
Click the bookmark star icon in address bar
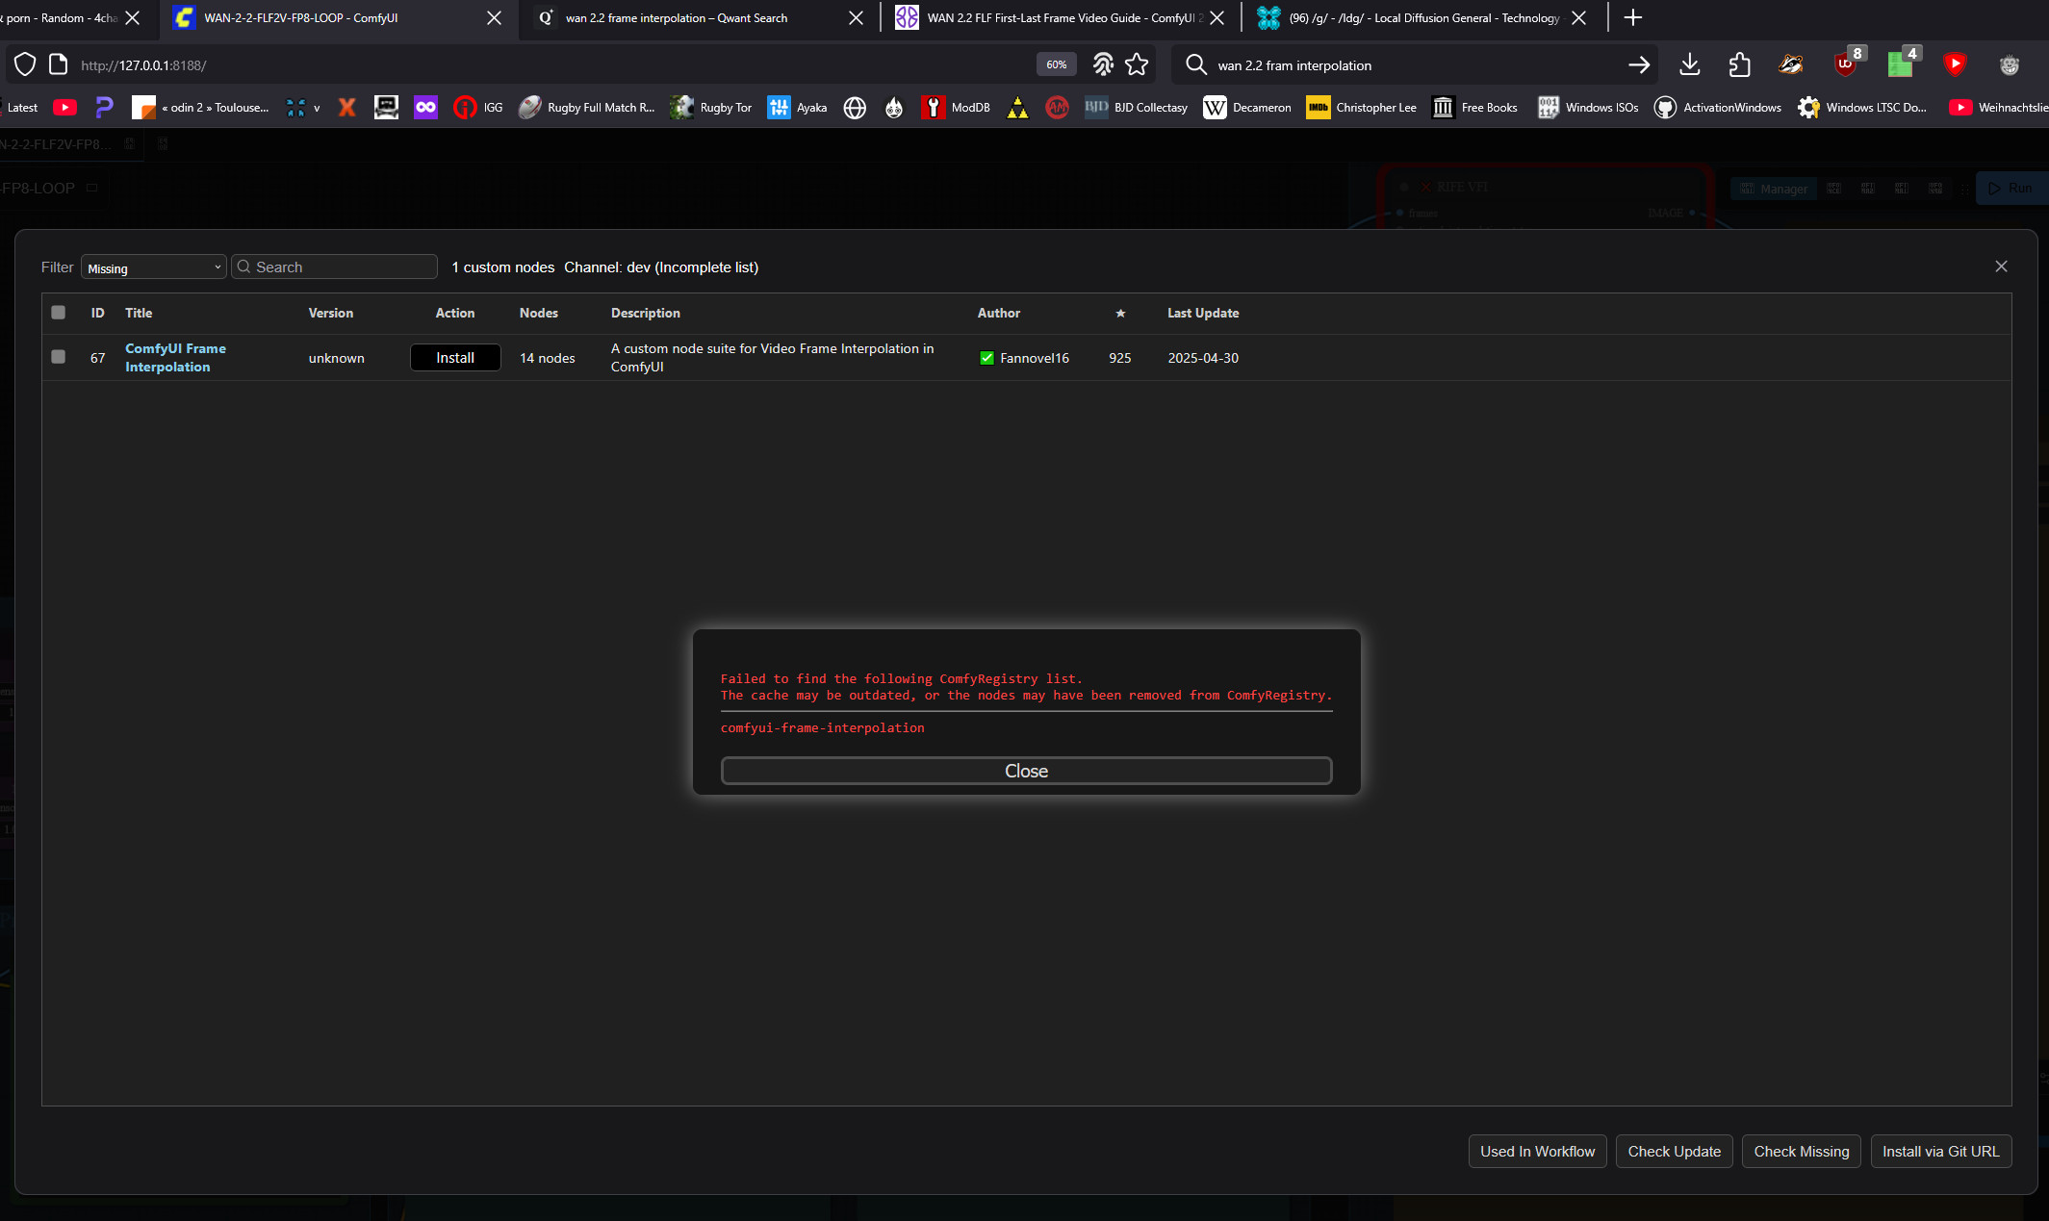point(1137,64)
